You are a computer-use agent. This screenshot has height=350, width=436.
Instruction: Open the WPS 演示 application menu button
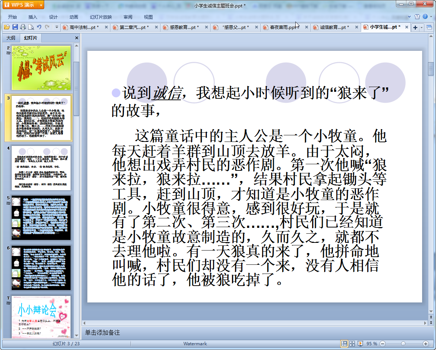tap(20, 5)
